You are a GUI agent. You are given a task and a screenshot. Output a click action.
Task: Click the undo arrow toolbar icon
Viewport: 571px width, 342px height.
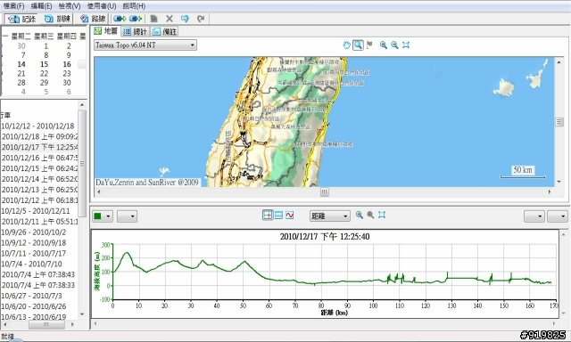185,19
